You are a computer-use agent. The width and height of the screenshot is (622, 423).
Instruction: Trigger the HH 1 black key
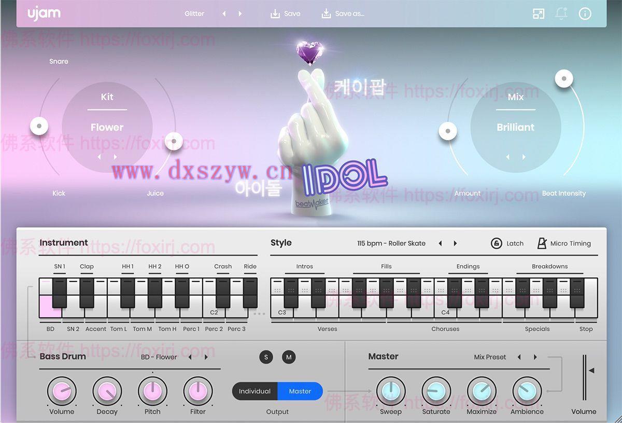(x=128, y=293)
